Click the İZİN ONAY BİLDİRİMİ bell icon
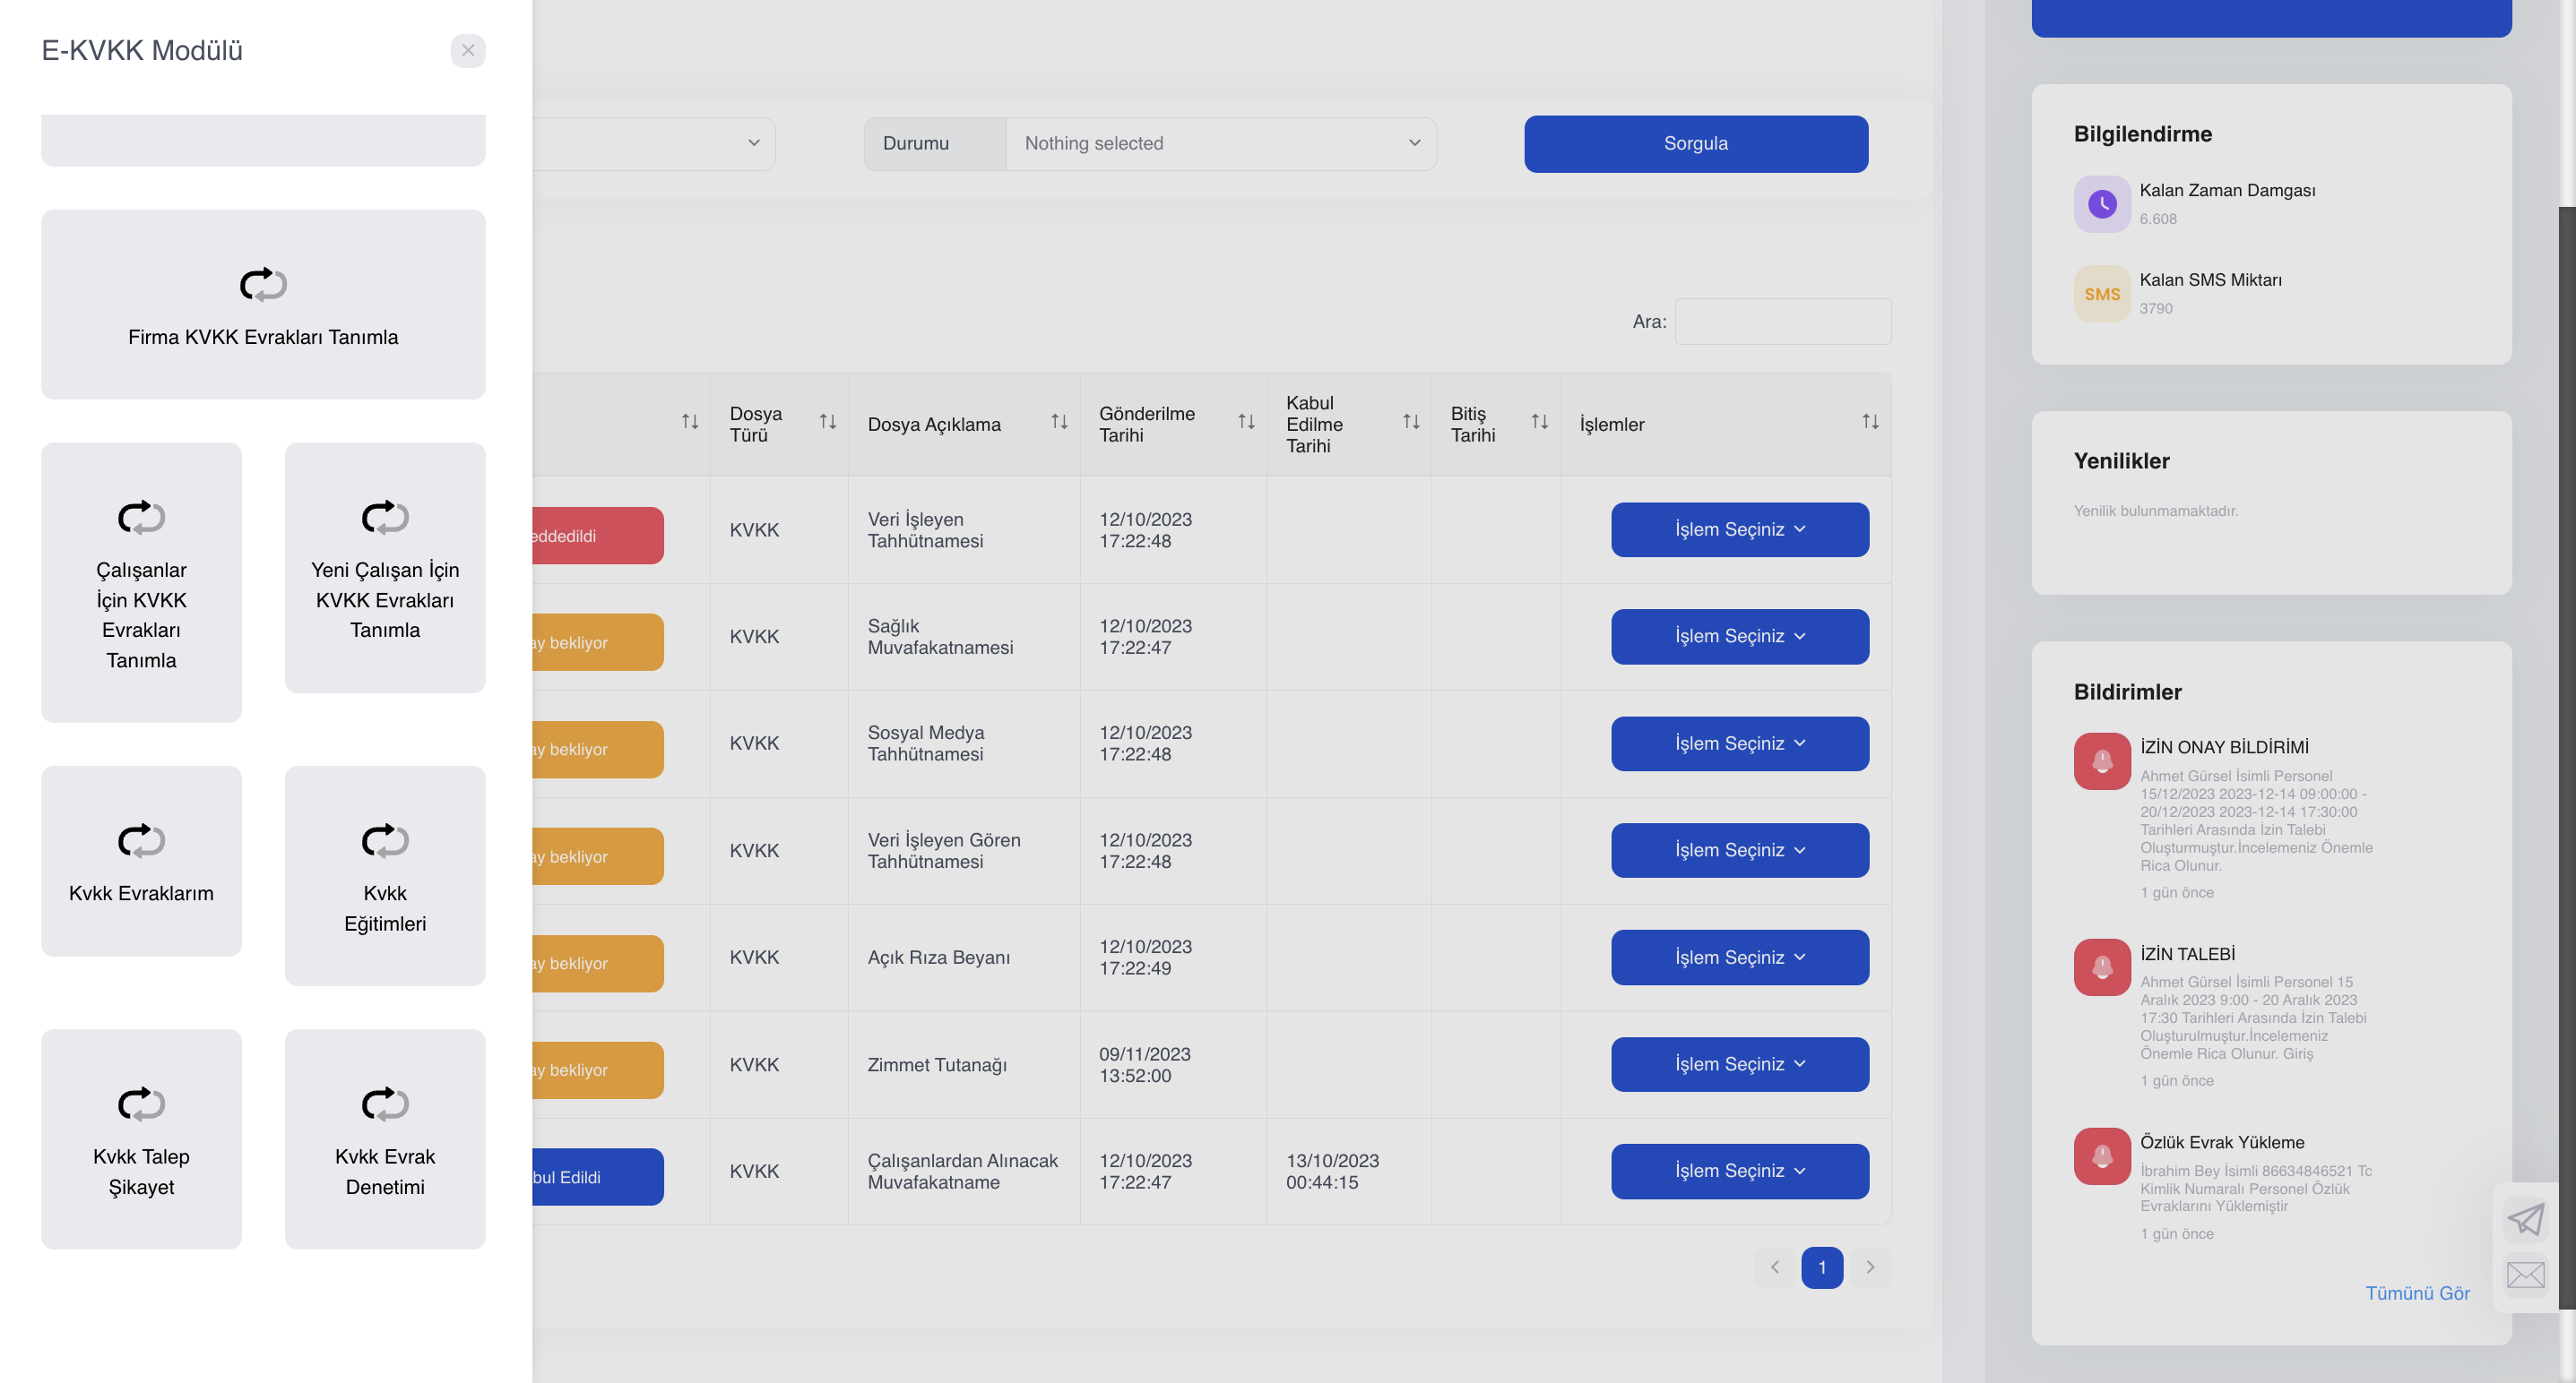2576x1383 pixels. pyautogui.click(x=2102, y=761)
